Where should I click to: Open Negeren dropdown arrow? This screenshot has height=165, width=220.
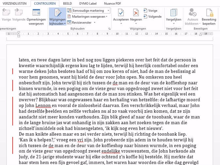[x=136, y=23]
